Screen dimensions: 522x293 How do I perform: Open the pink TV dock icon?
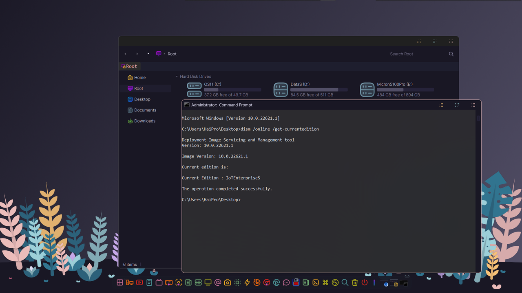coord(159,282)
